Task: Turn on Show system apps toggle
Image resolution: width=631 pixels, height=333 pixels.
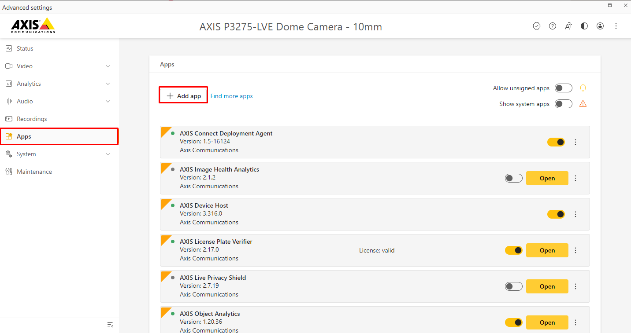Action: tap(563, 104)
